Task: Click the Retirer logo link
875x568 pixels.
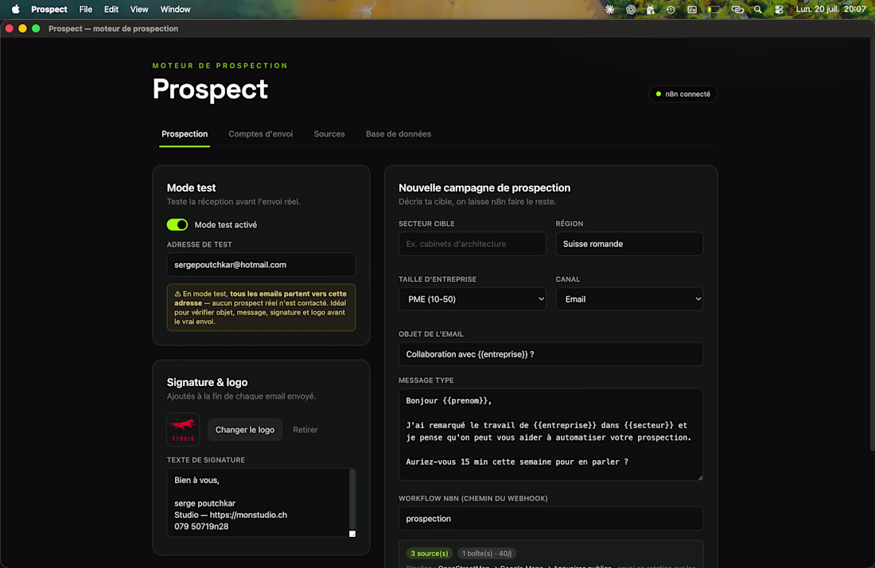Action: click(x=305, y=430)
